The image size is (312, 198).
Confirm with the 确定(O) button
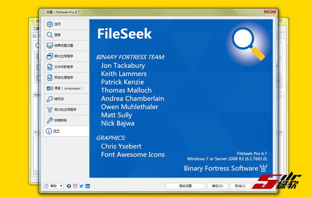(217, 186)
